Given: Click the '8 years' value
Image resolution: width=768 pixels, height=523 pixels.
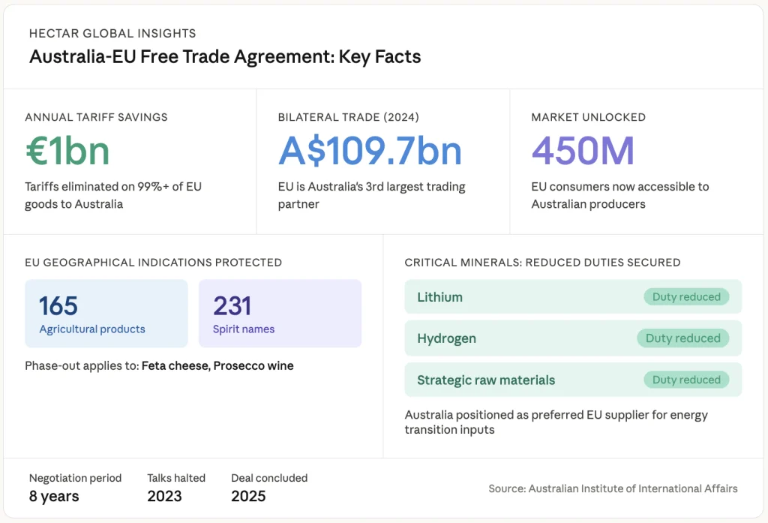Looking at the screenshot, I should tap(54, 496).
